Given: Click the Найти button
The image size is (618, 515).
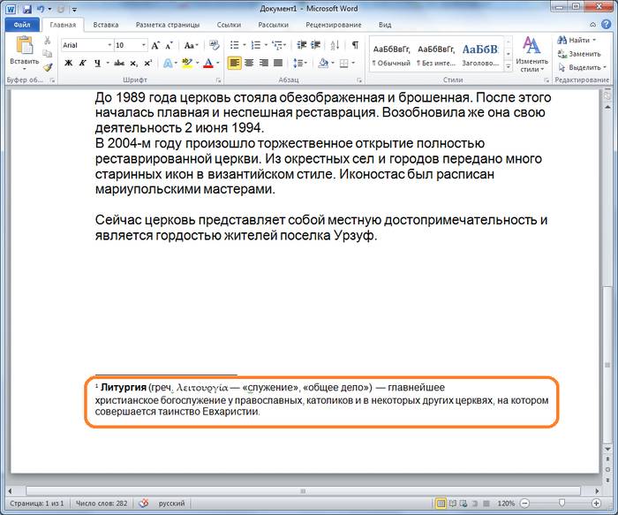Looking at the screenshot, I should (578, 40).
